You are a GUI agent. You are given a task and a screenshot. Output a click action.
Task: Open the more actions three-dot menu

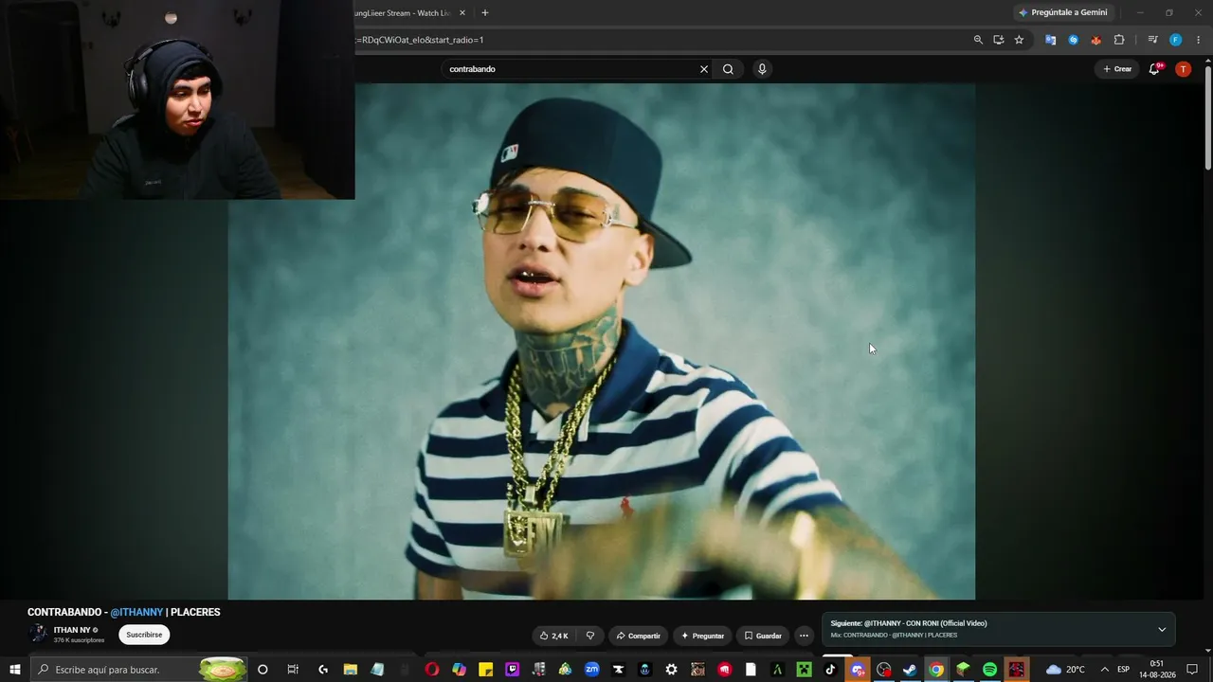pos(804,636)
